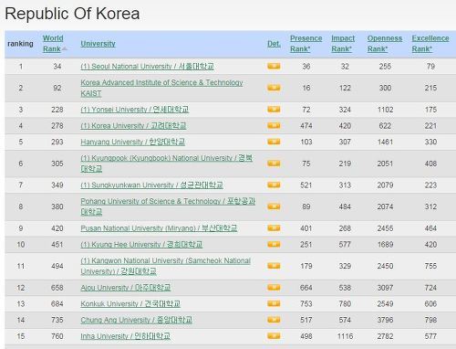Open the Sungkyunkwan University link
456x349 pixels.
[151, 185]
